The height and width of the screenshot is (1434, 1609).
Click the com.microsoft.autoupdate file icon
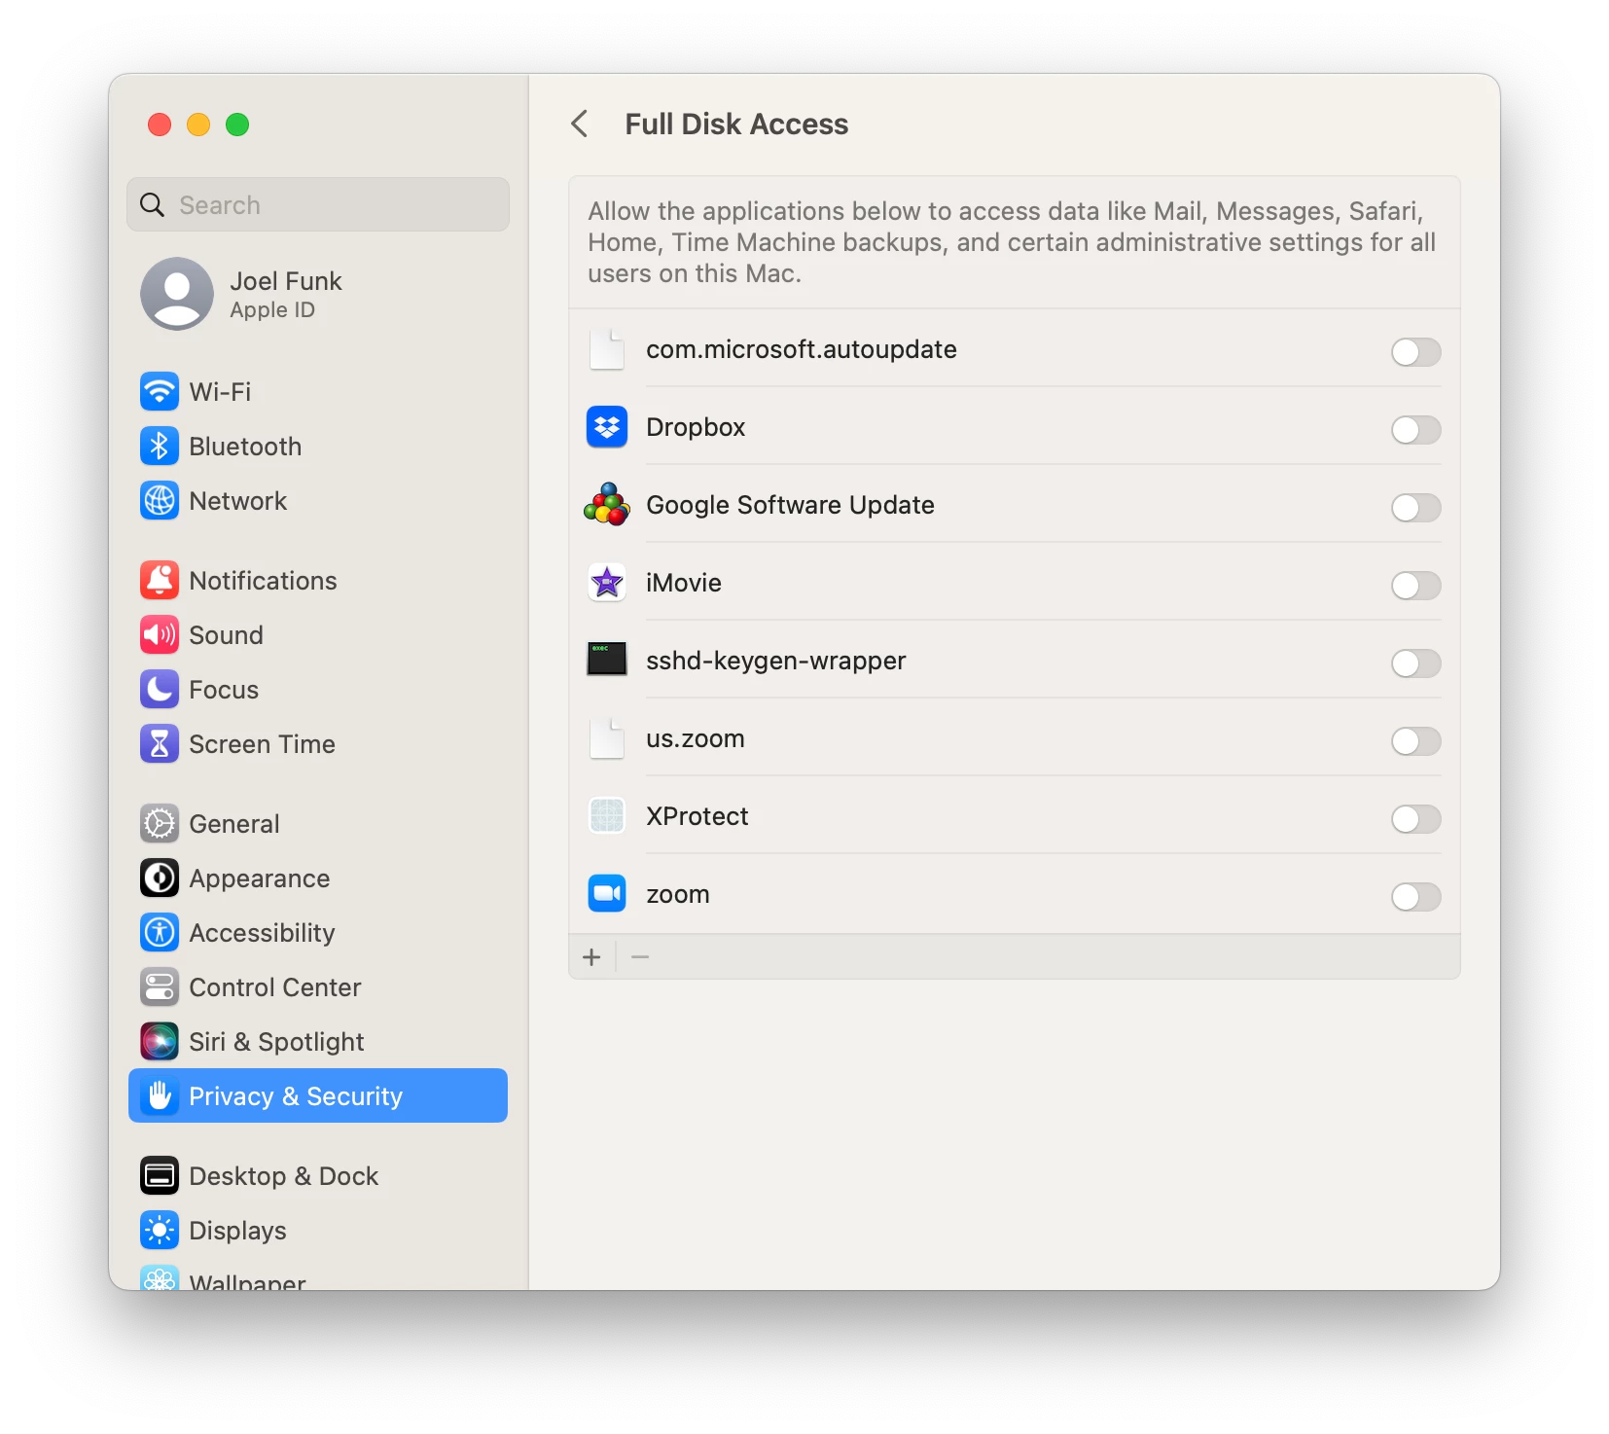(607, 349)
